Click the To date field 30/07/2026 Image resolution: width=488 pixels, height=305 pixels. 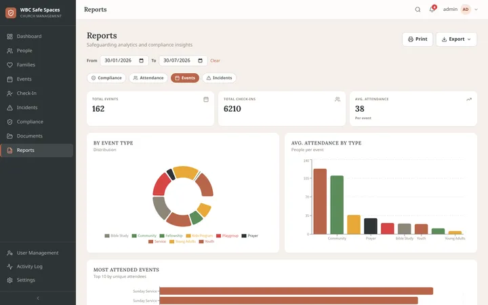coord(183,60)
